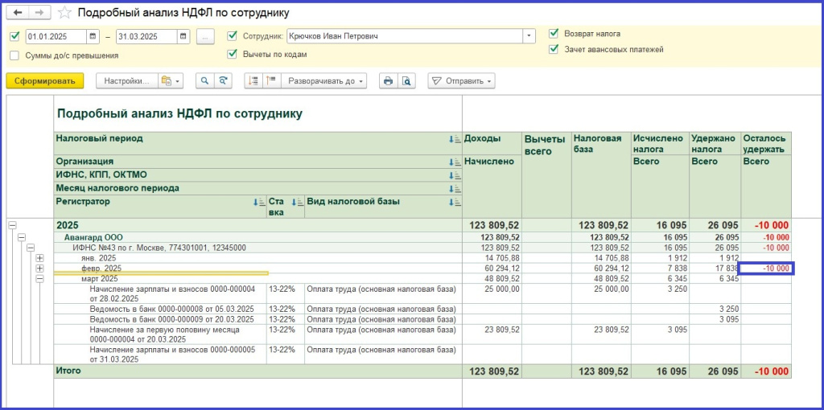The width and height of the screenshot is (824, 410).
Task: Click the print icon in toolbar
Action: 388,80
